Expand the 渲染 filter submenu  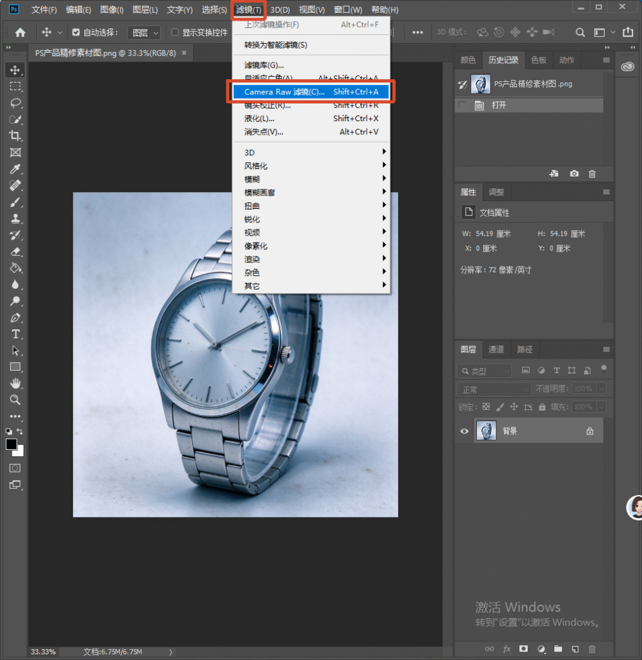[311, 259]
